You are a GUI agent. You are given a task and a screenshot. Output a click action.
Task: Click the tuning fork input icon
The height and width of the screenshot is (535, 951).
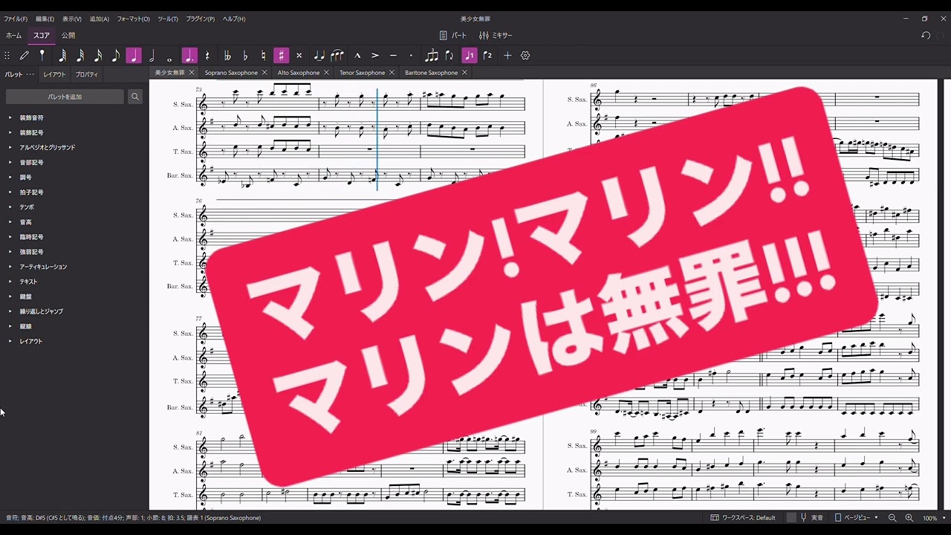[42, 56]
